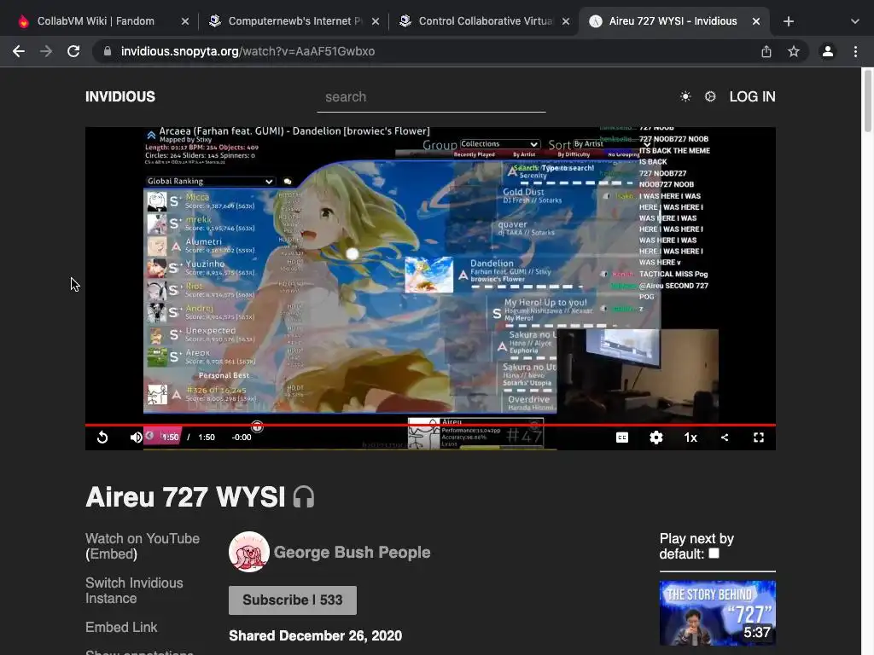Open video quality settings gear
Screen dimensions: 874x655
[656, 438]
